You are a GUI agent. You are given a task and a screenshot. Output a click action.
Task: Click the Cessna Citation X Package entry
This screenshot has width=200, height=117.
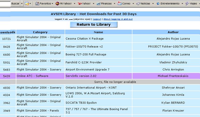pyautogui.click(x=84, y=38)
